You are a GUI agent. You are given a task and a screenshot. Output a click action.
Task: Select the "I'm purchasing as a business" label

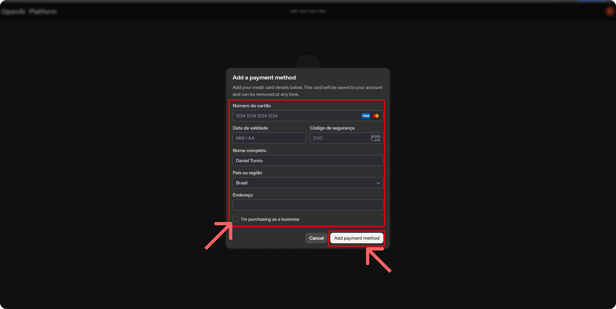click(x=270, y=219)
